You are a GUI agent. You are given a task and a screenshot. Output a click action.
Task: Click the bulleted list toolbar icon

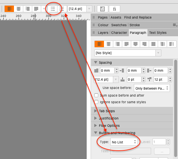(x=52, y=9)
